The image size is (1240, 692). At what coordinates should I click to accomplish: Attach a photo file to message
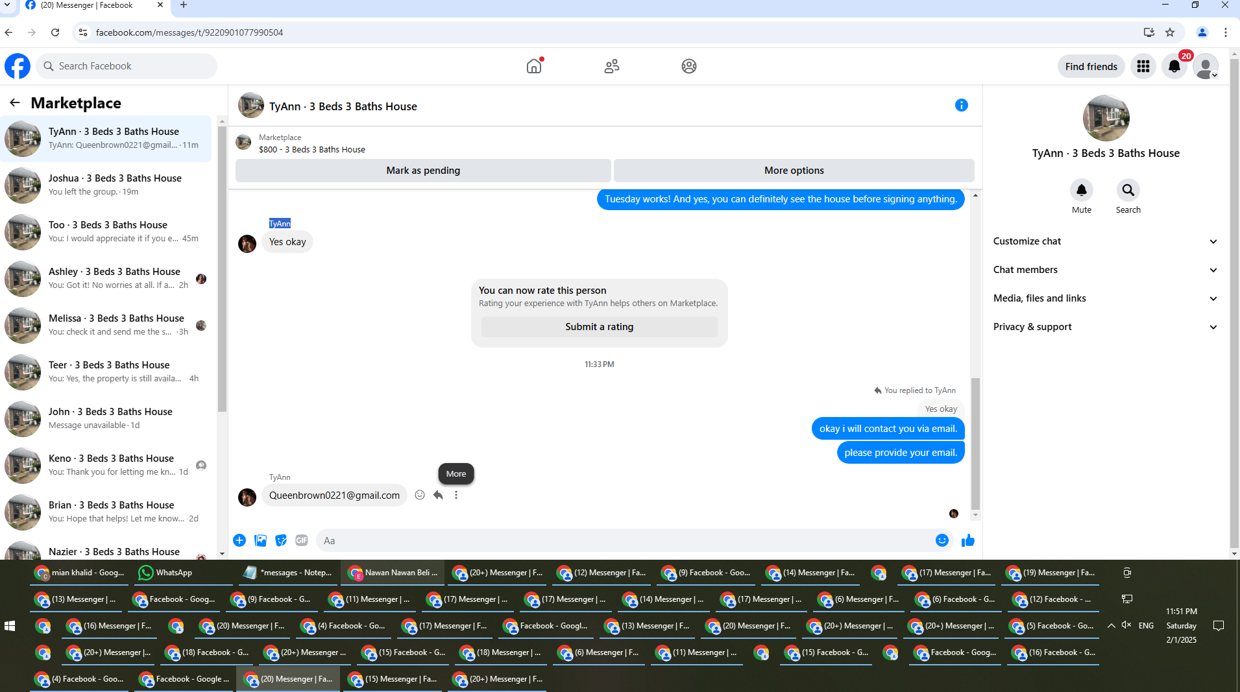tap(260, 540)
